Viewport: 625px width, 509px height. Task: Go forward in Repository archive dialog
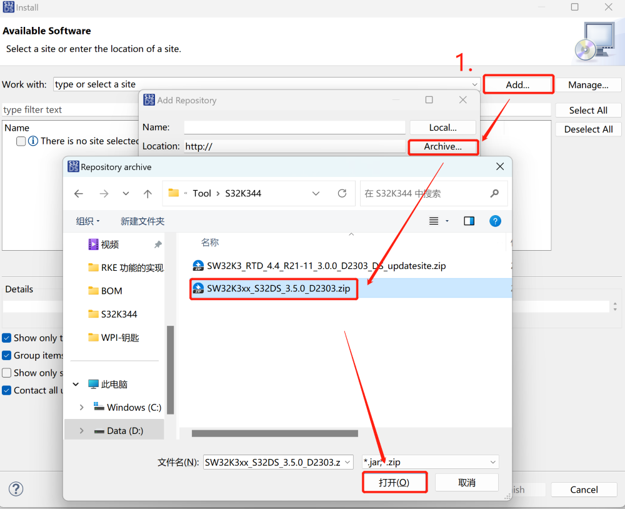(x=104, y=194)
